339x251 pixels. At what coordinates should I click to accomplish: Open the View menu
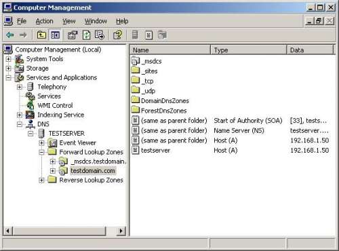click(69, 21)
